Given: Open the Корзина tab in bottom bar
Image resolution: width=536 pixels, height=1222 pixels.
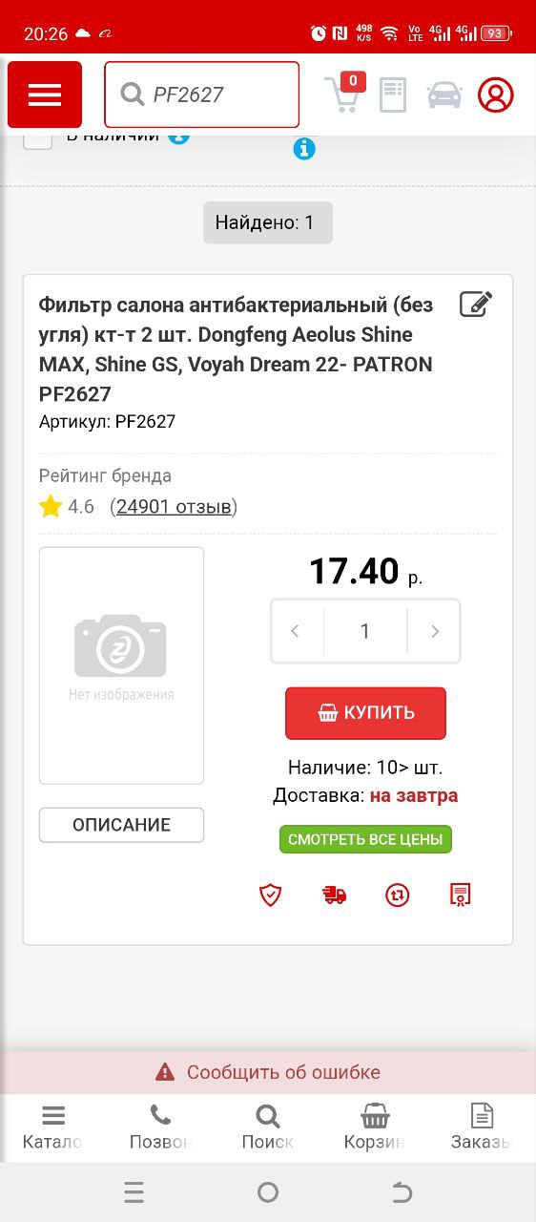Looking at the screenshot, I should pos(375,1127).
